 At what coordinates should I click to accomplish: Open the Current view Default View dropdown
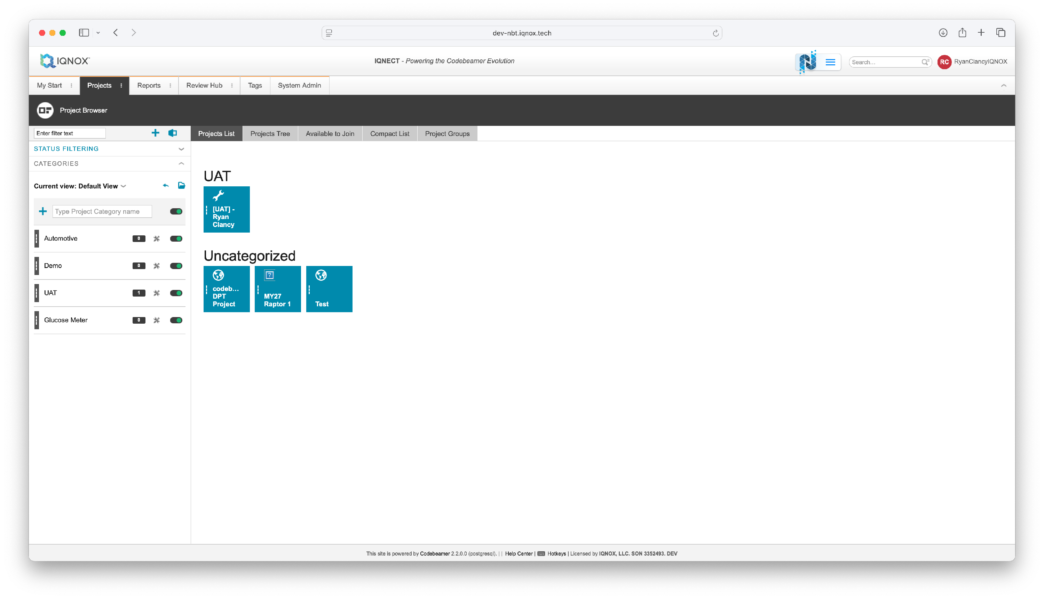(x=123, y=186)
